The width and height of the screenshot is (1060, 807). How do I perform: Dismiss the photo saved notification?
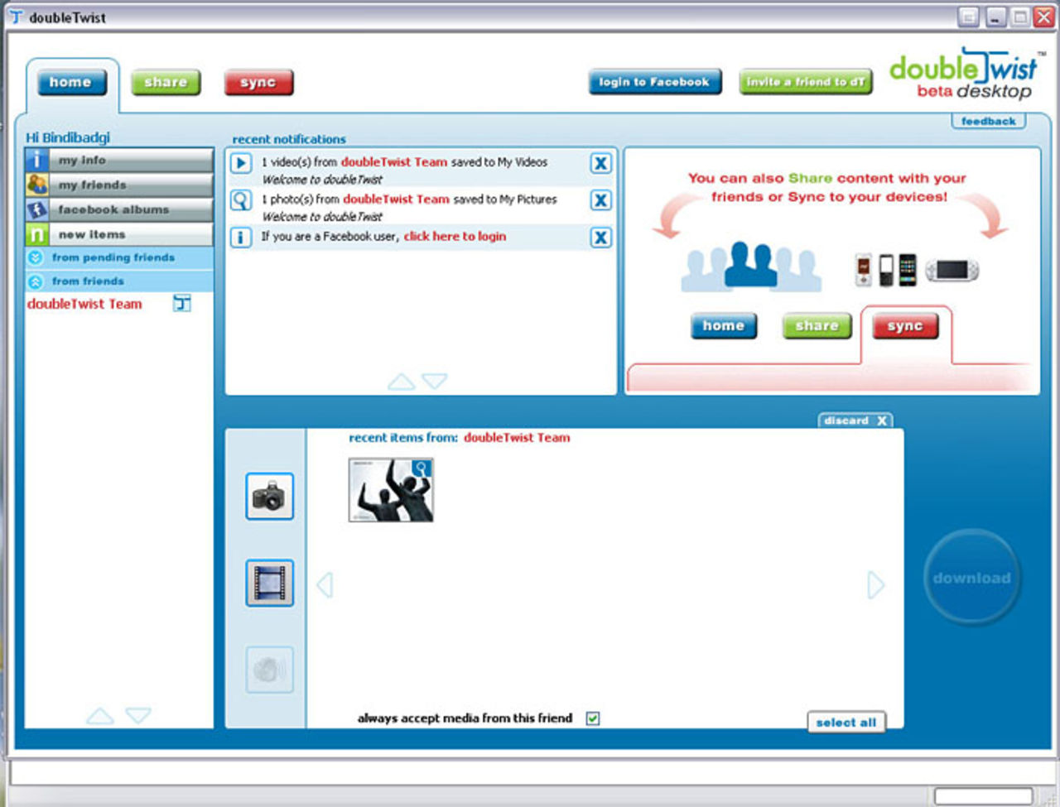600,200
